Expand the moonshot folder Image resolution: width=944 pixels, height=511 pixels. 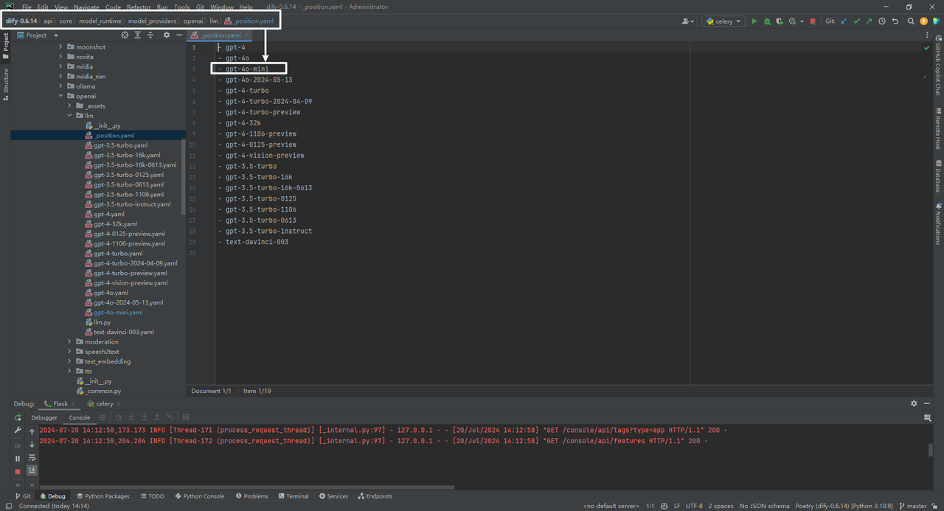[x=61, y=47]
